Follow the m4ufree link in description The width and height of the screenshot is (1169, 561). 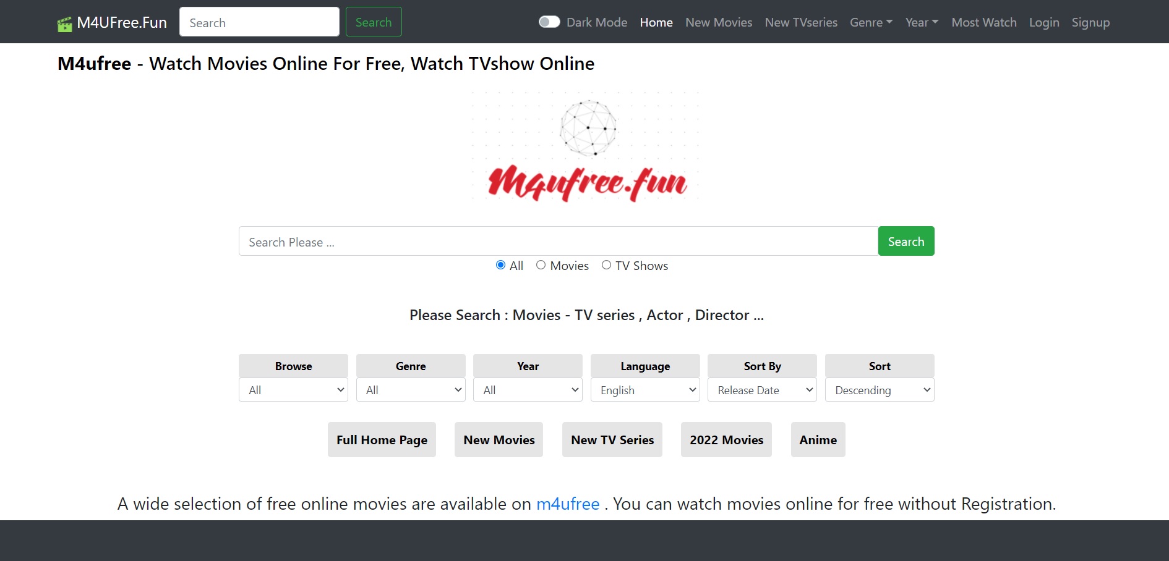tap(568, 504)
